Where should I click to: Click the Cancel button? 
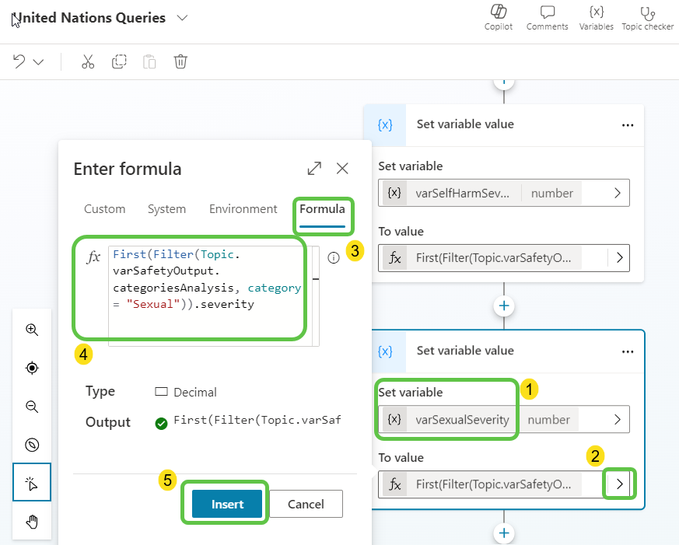[306, 504]
